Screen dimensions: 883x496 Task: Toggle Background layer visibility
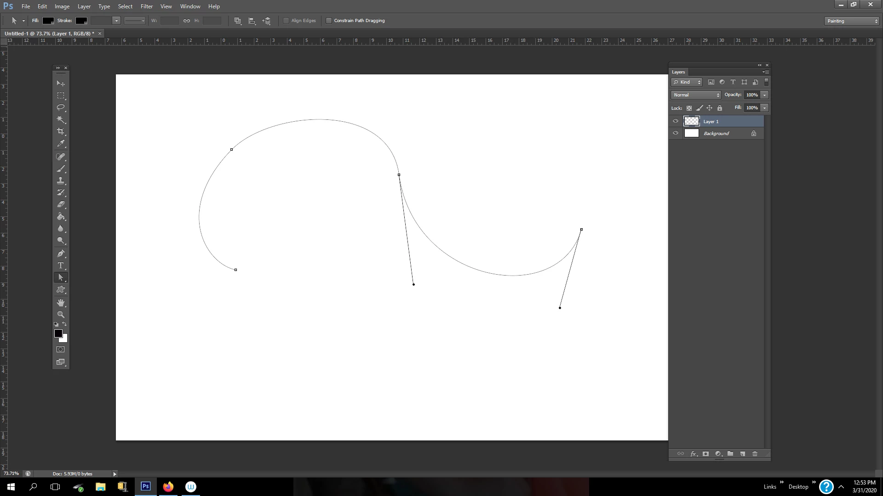pyautogui.click(x=676, y=133)
